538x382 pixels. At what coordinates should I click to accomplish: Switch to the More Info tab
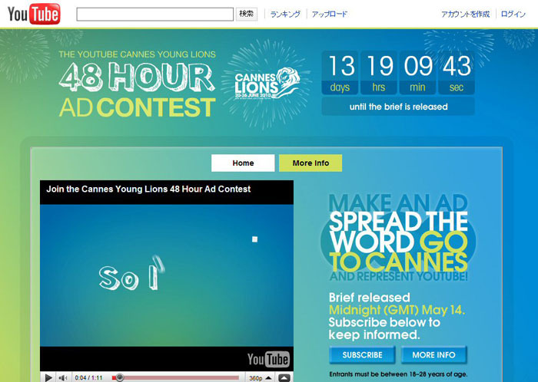(311, 163)
